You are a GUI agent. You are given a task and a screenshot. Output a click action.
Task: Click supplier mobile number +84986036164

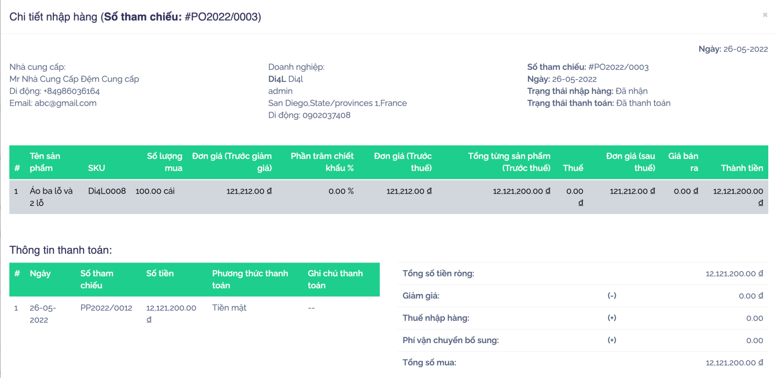[71, 91]
